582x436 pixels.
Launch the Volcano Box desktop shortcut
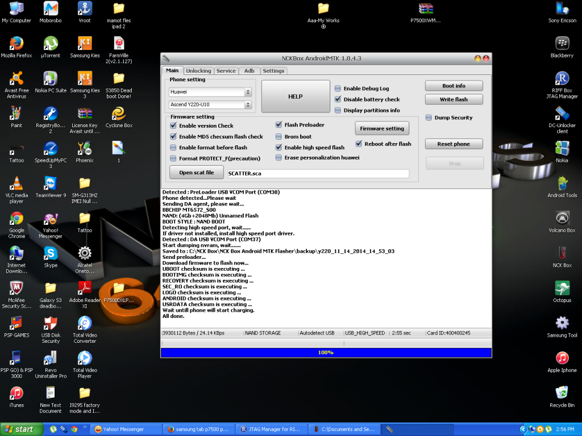(x=562, y=219)
